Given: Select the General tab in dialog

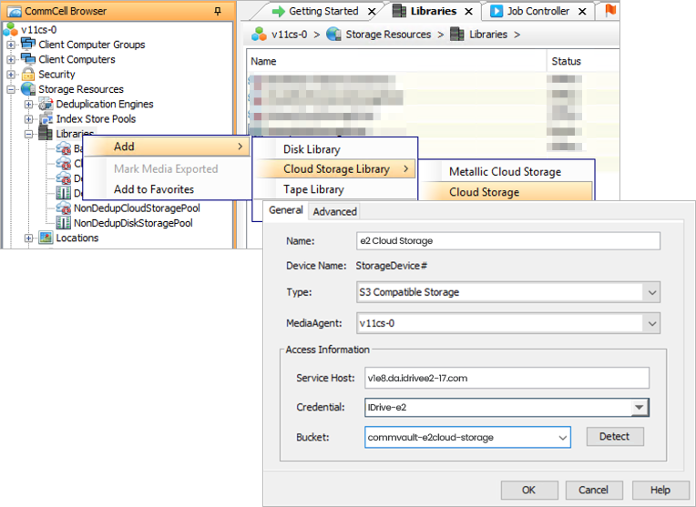Looking at the screenshot, I should pyautogui.click(x=286, y=210).
